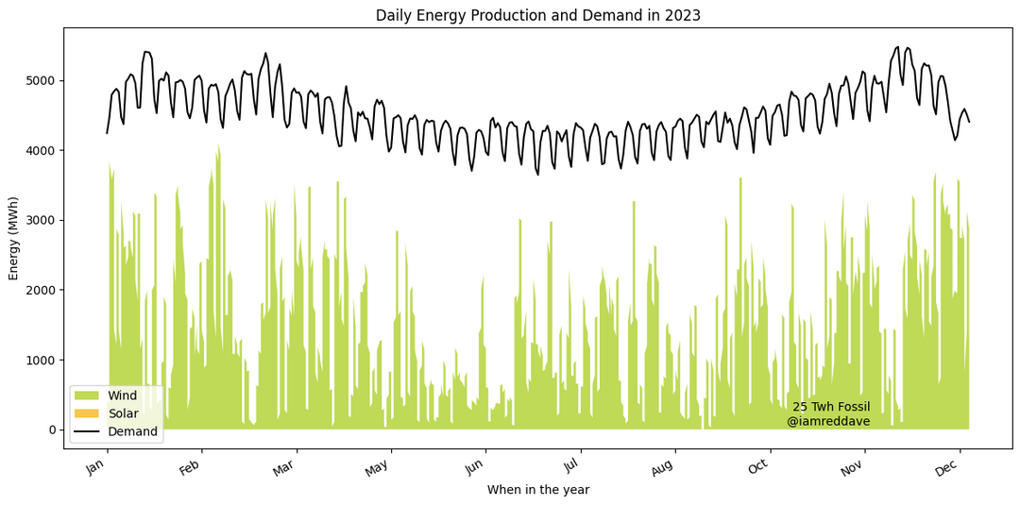Click the chart title about Daily Energy Production

click(537, 15)
